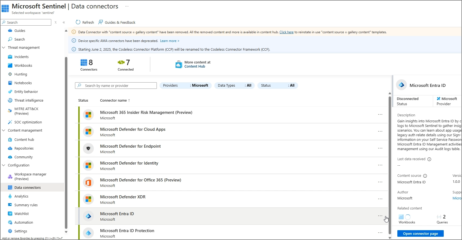
Task: Open Watchlist in the sidebar
Action: (22, 214)
